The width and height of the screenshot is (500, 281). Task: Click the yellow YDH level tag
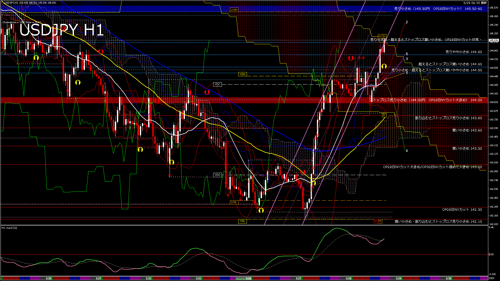point(242,74)
